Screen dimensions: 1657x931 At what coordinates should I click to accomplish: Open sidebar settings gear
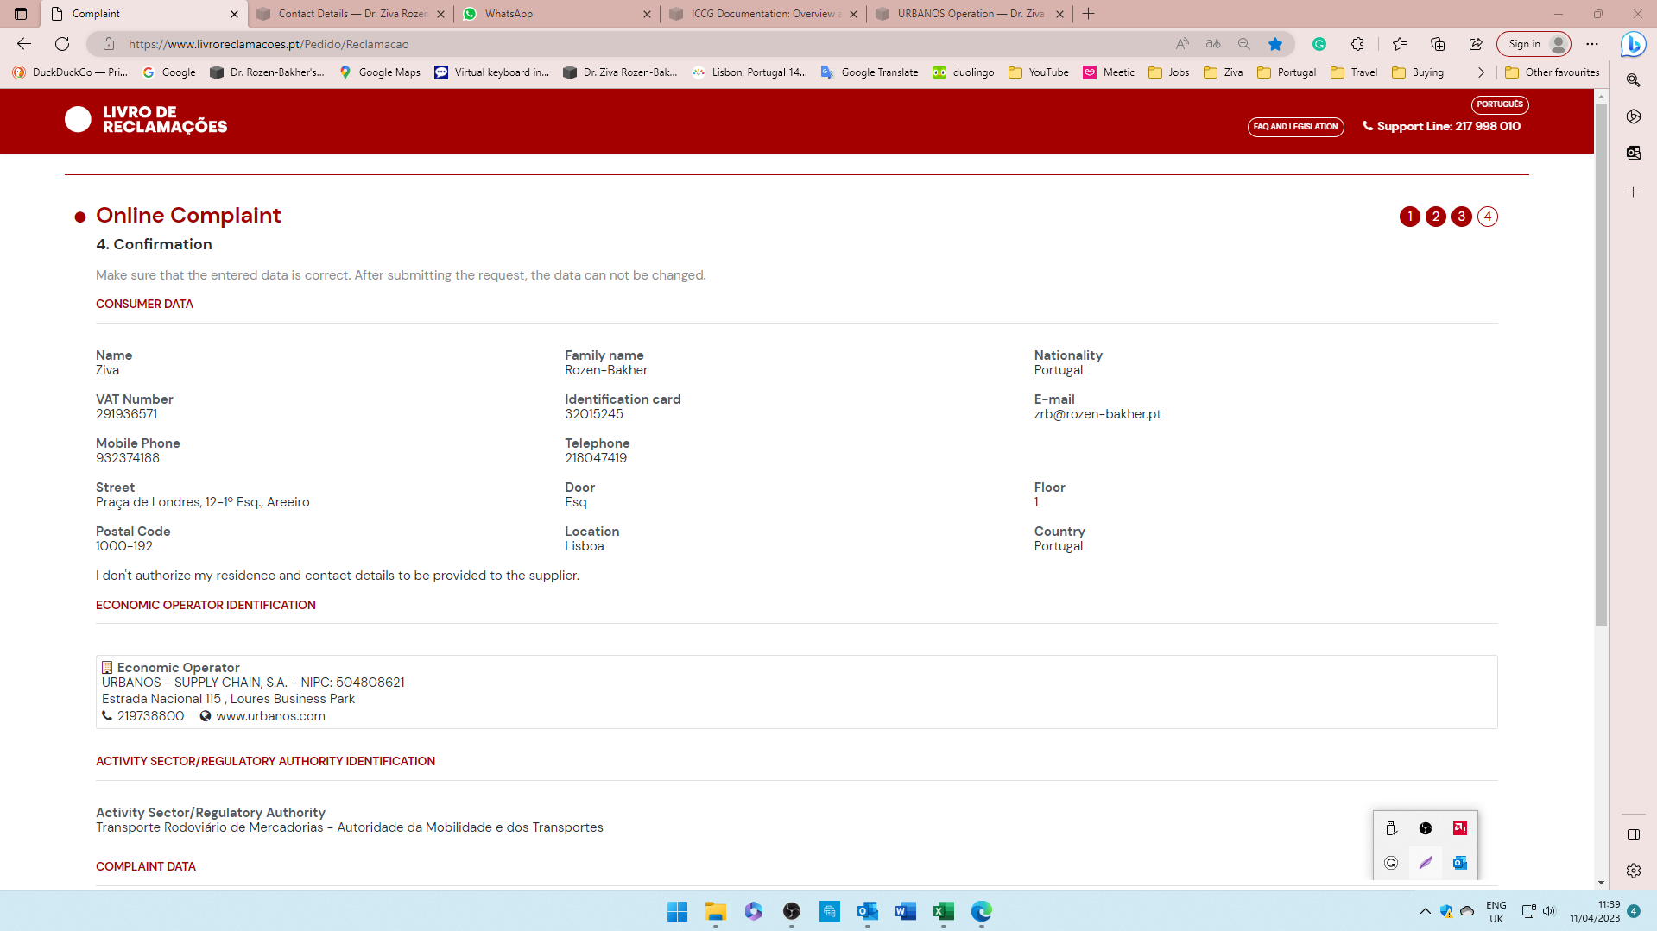pos(1634,871)
